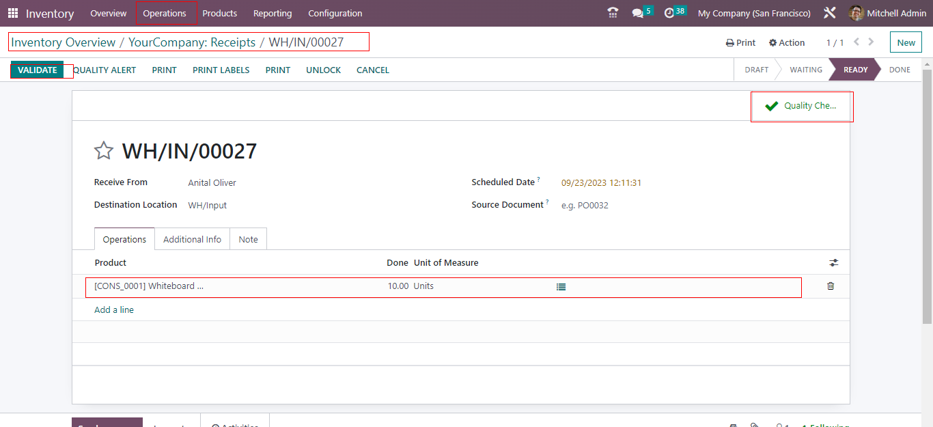Open the Action dropdown menu
This screenshot has width=933, height=427.
[x=787, y=42]
